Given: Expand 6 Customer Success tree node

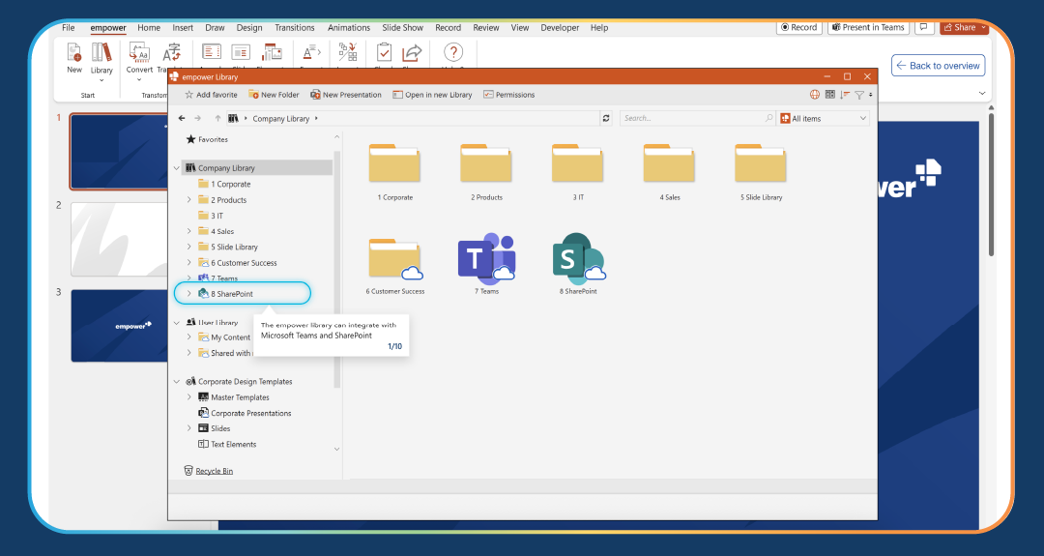Looking at the screenshot, I should 189,262.
